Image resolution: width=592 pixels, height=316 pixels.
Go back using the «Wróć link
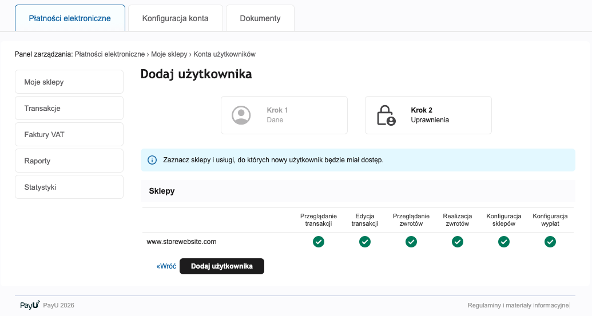pos(166,266)
